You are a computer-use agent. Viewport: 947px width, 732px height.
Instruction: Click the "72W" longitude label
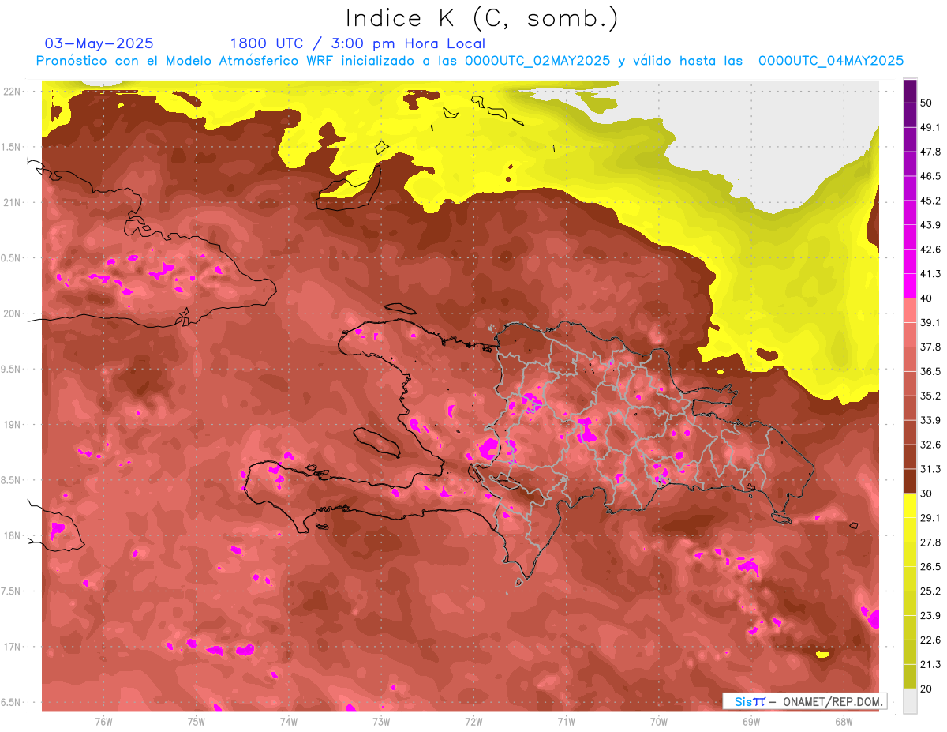[x=473, y=721]
